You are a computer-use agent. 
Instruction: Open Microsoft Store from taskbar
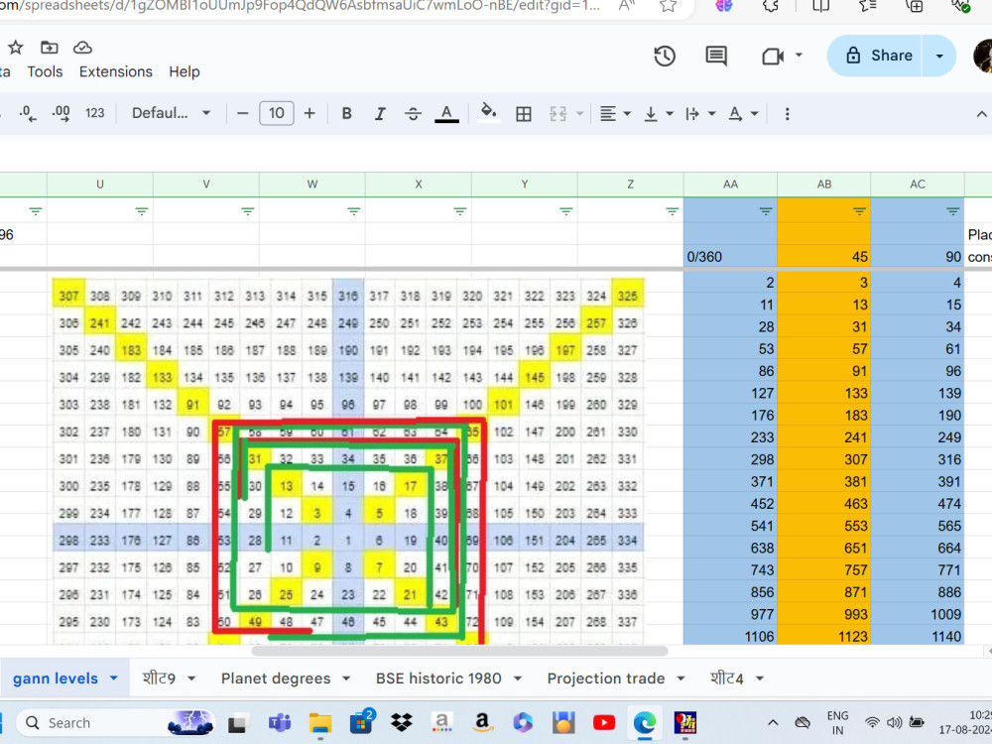tap(362, 722)
